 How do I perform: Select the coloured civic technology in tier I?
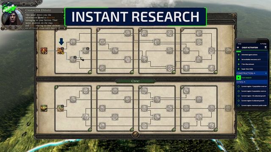point(61,108)
